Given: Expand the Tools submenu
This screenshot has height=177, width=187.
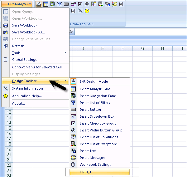Looking at the screenshot, I should 16,53.
